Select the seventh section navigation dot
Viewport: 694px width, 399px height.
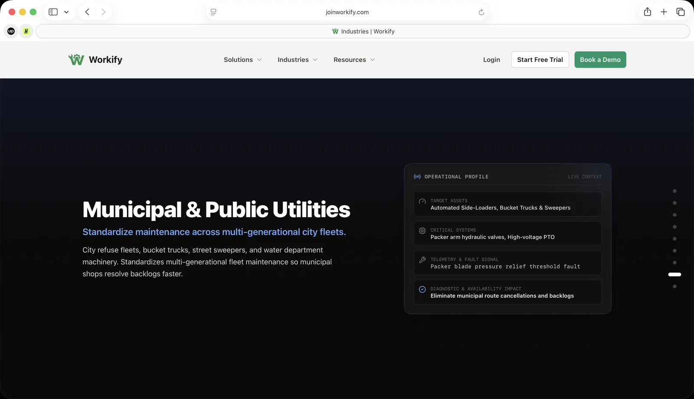pos(674,263)
